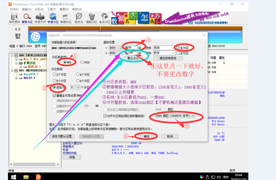Click the 默认大小 button

133,58
